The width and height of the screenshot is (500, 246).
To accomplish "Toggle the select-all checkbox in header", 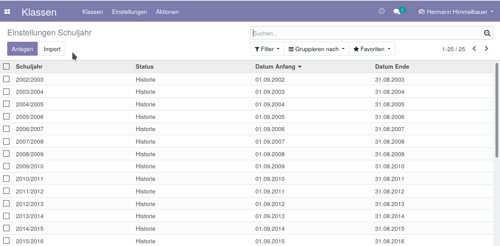I will coord(6,66).
